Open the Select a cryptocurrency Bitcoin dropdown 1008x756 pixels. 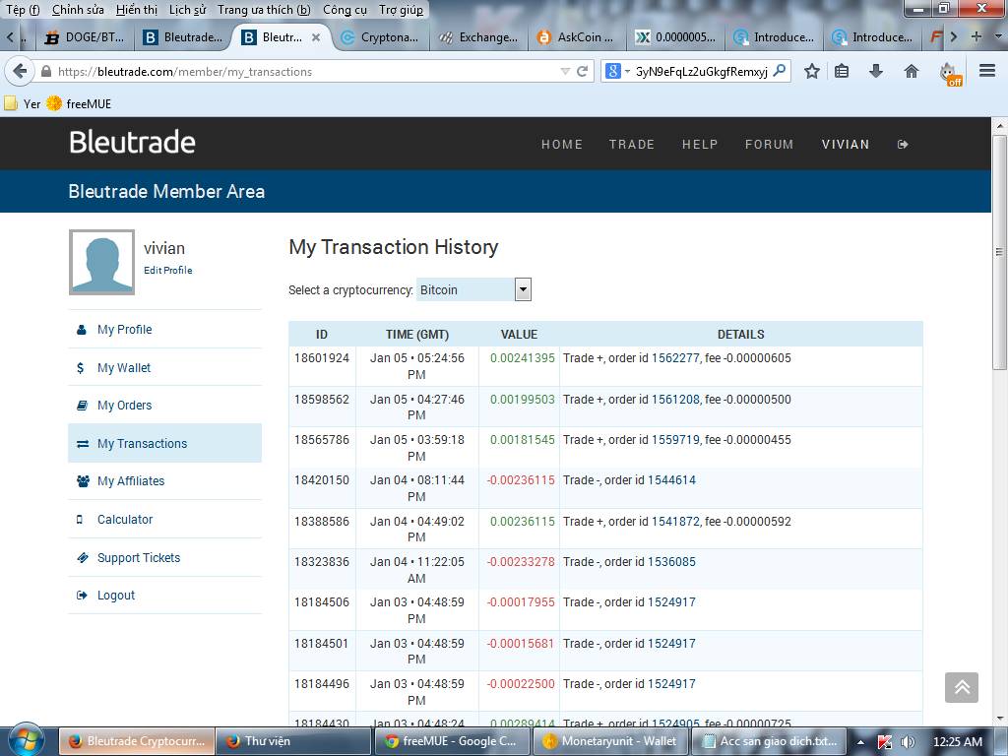click(x=473, y=290)
